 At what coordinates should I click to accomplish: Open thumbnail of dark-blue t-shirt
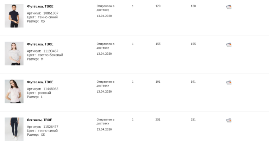pyautogui.click(x=14, y=16)
